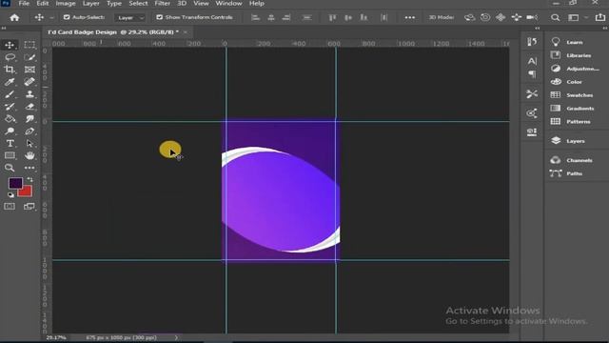Open the Layer menu
The height and width of the screenshot is (343, 609).
91,4
